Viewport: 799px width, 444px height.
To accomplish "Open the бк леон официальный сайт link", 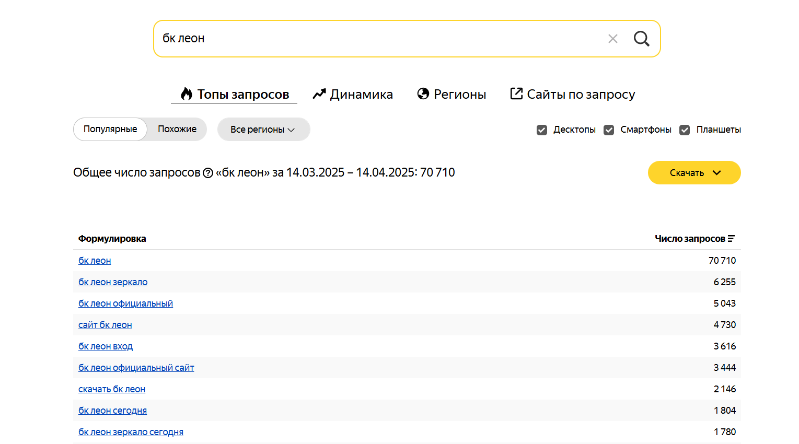I will [136, 368].
